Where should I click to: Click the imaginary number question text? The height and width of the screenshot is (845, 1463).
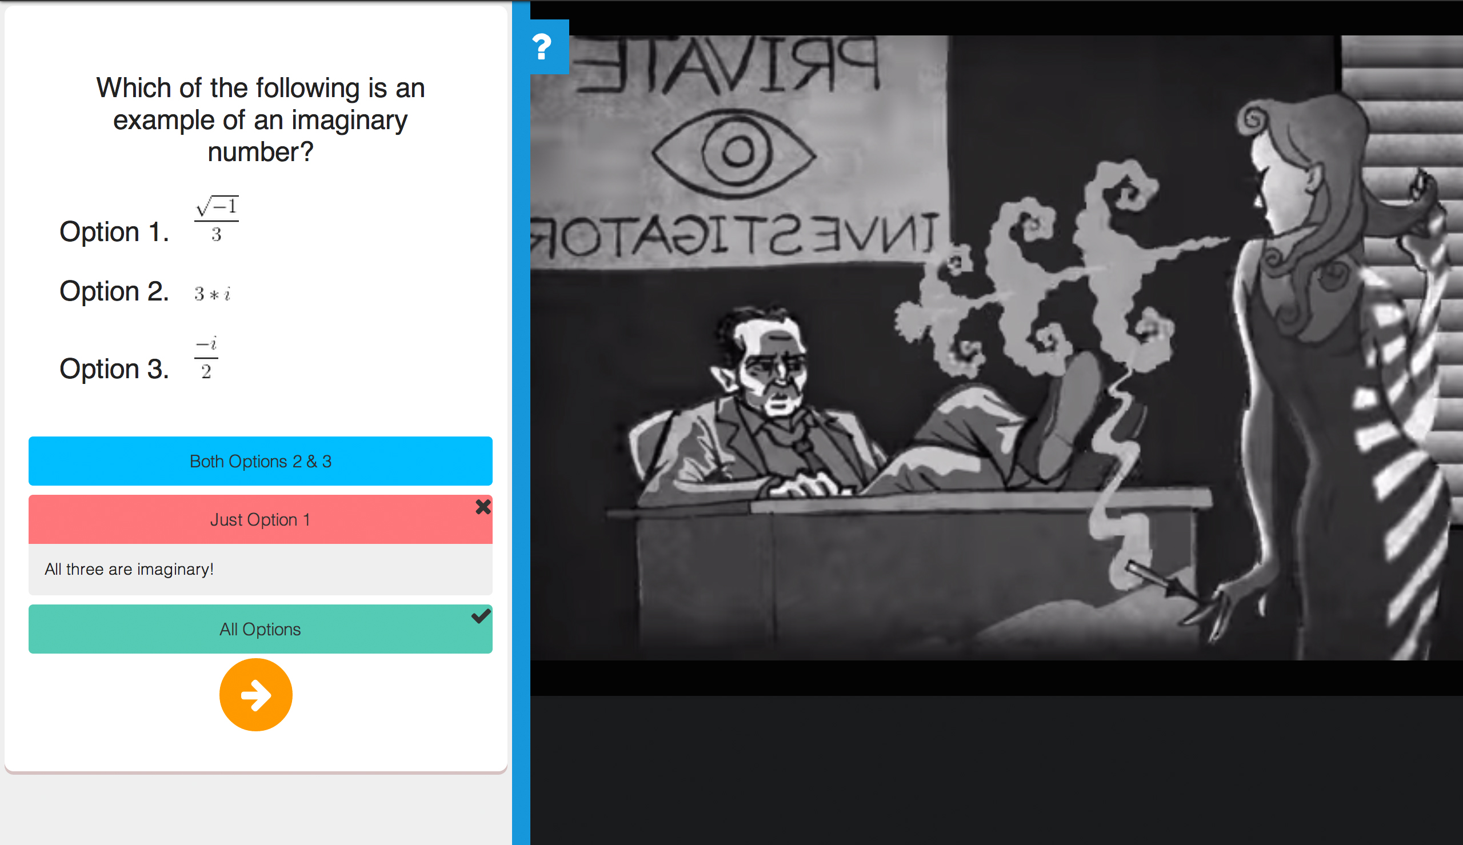click(261, 119)
